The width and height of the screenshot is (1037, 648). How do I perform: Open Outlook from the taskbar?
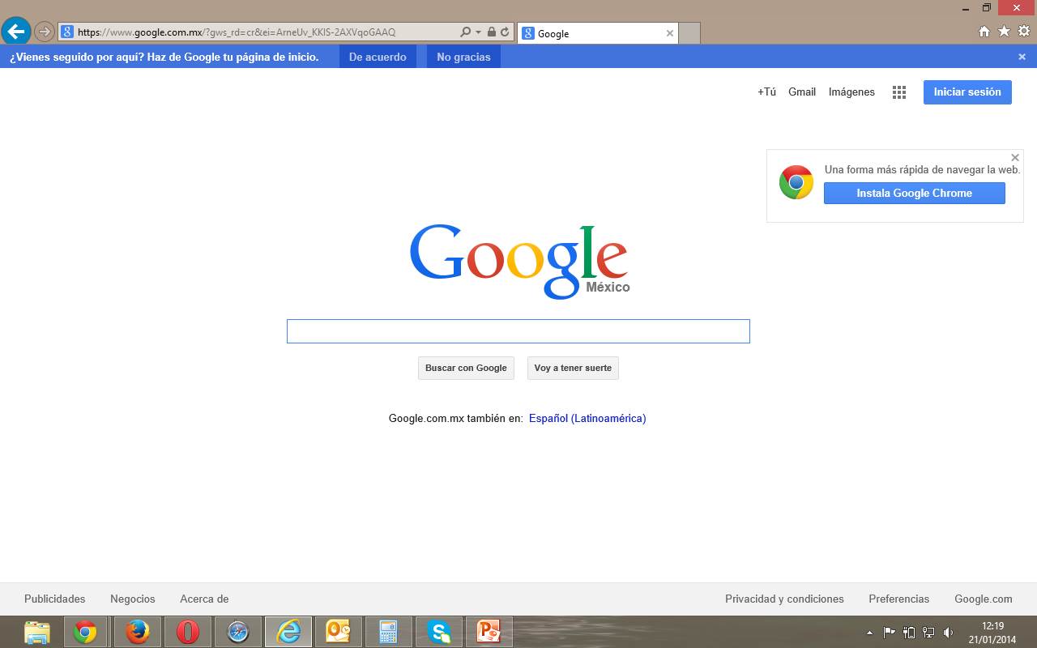pos(338,632)
